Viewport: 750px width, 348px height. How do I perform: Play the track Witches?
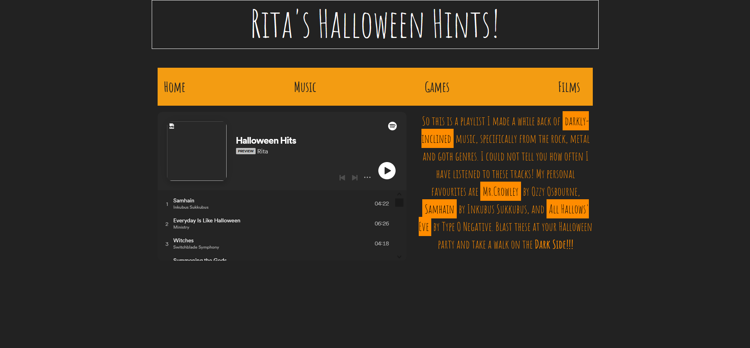(x=183, y=240)
